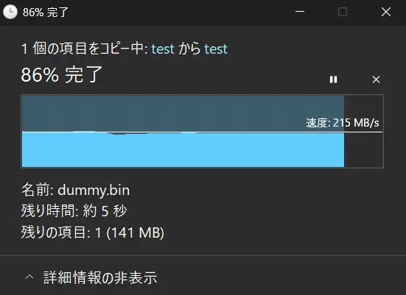Click the 速度: 215 MB/s speed label
Image resolution: width=406 pixels, height=295 pixels.
click(x=343, y=123)
